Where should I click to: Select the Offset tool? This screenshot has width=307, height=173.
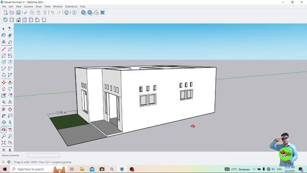pos(10,96)
